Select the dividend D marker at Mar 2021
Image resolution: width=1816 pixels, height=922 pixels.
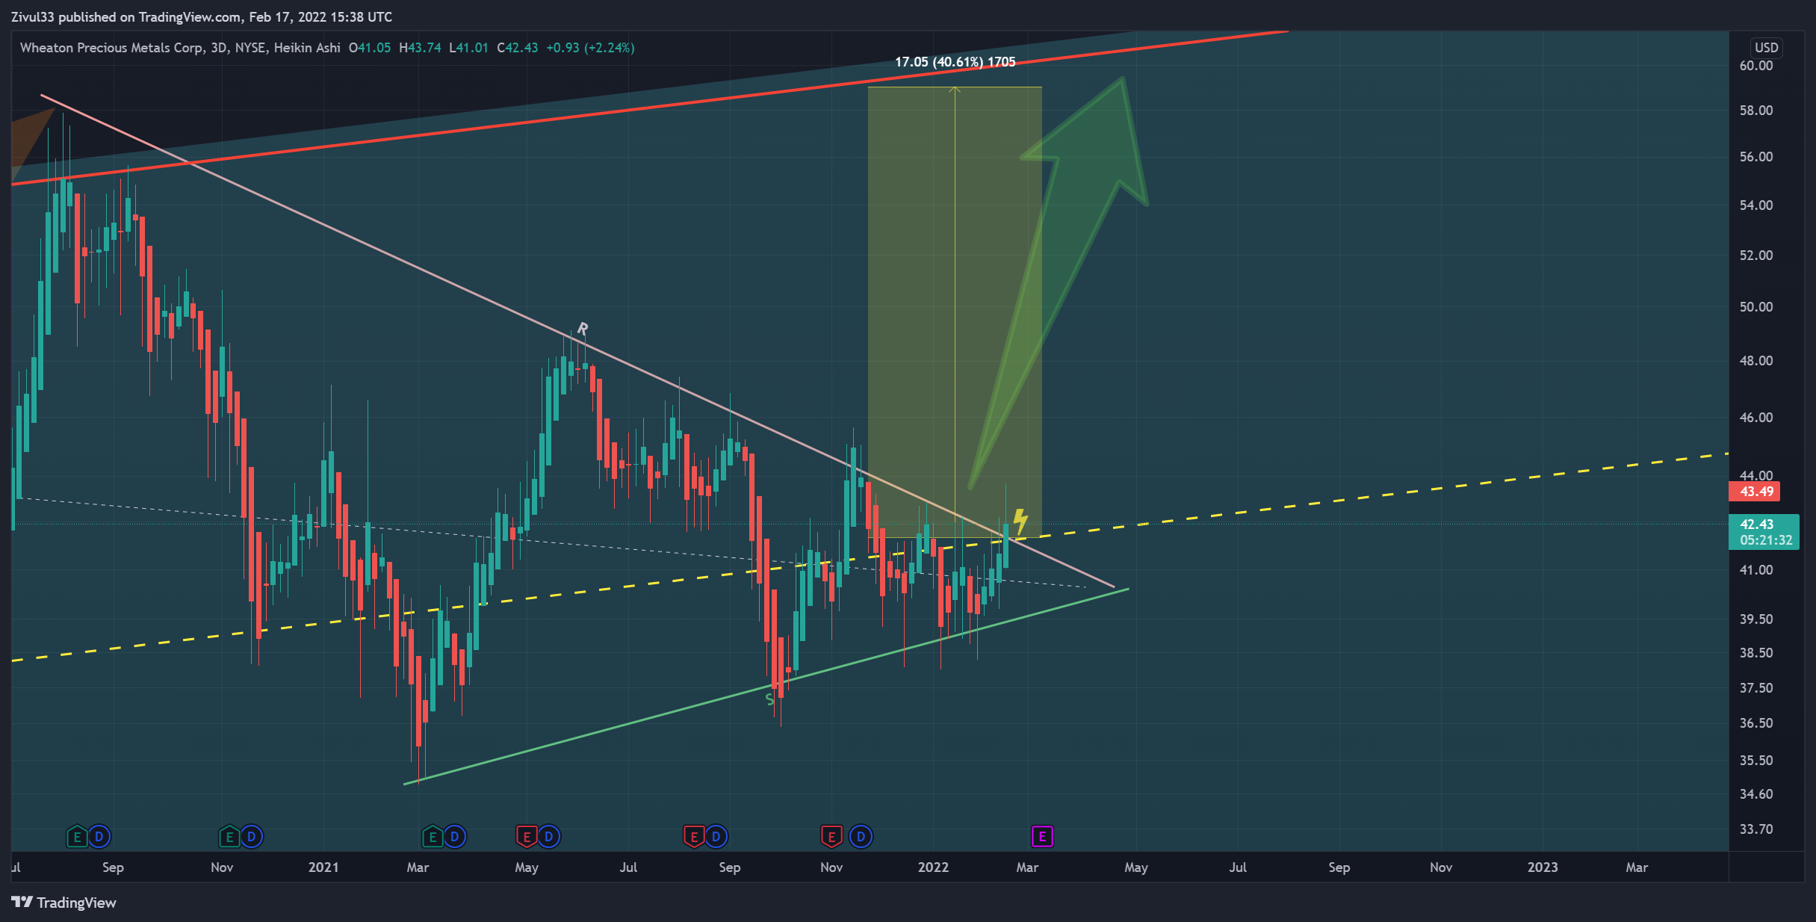[x=454, y=837]
